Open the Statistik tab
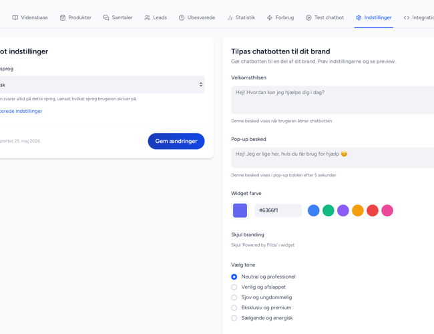This screenshot has height=334, width=434. pos(241,17)
